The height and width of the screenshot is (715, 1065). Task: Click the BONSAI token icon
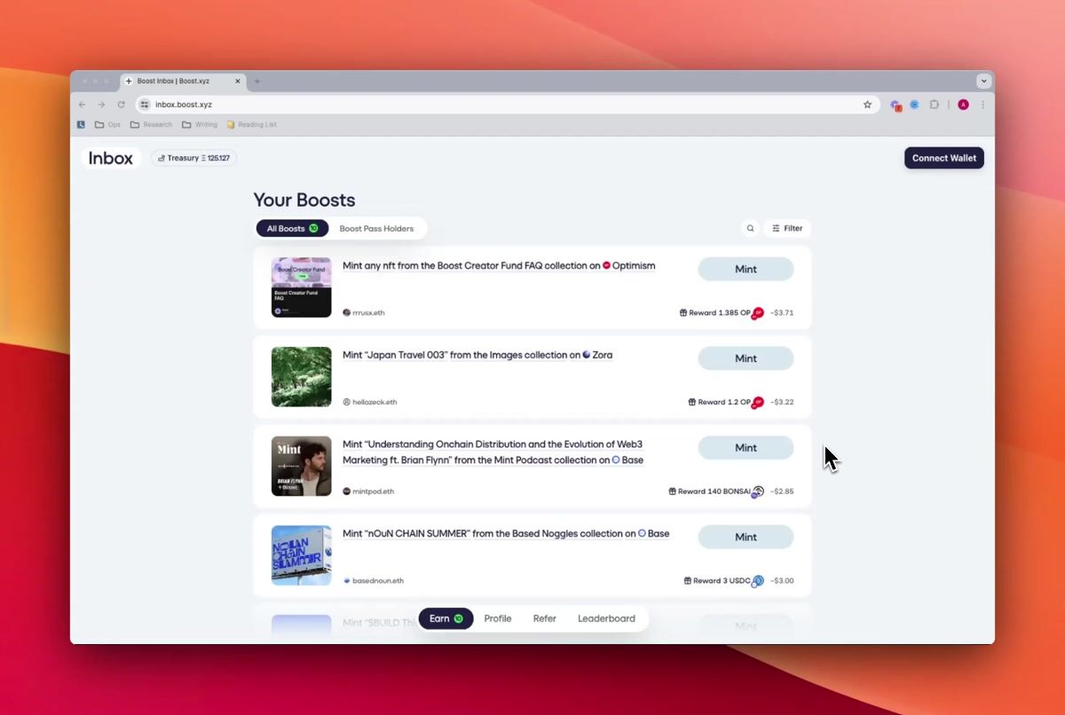(758, 491)
